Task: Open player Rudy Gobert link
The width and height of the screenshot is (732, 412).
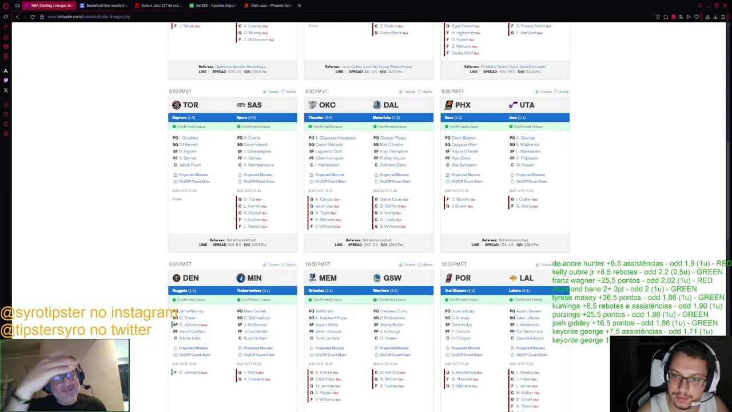Action: [256, 338]
